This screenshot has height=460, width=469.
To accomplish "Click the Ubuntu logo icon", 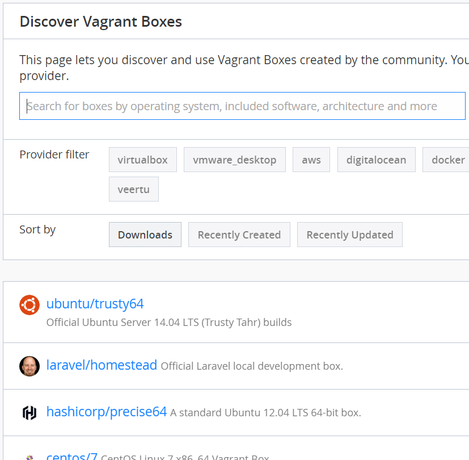I will (x=29, y=305).
